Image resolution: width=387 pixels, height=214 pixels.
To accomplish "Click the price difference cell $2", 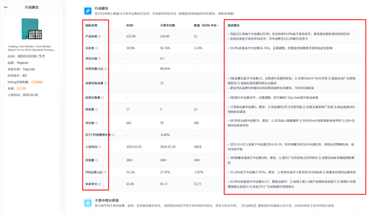I will click(196, 36).
